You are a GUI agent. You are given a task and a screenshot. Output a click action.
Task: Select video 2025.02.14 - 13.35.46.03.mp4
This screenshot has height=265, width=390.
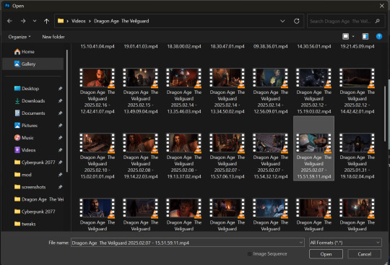point(184,91)
